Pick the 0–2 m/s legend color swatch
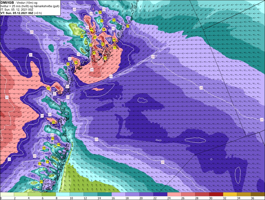This screenshot has height=200, width=265. (7, 194)
